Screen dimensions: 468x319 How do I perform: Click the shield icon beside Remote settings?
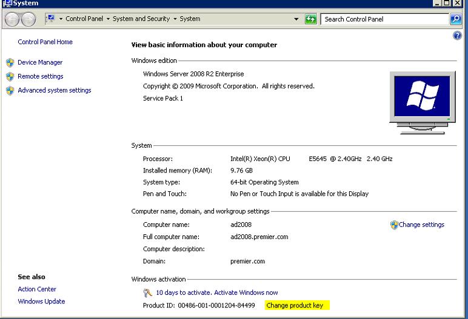tap(10, 77)
